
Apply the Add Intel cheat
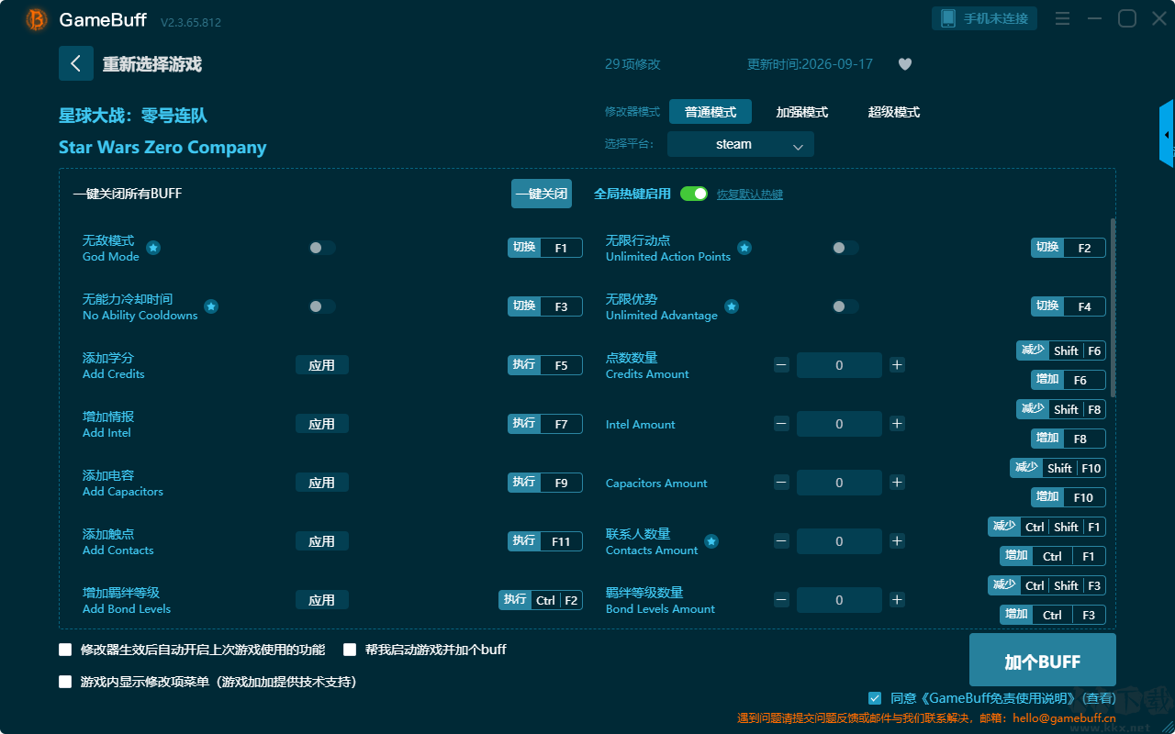(x=322, y=424)
